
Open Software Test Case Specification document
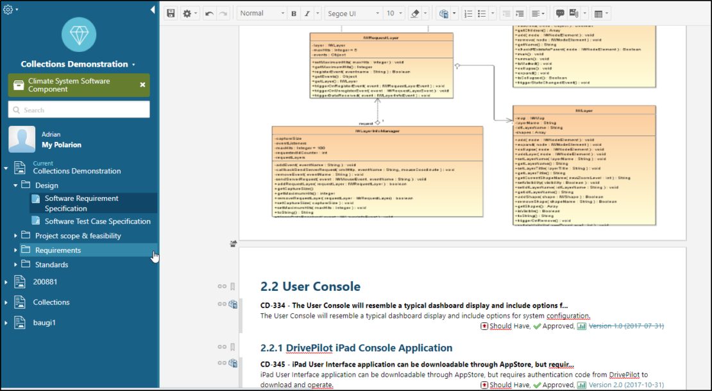[x=97, y=221]
